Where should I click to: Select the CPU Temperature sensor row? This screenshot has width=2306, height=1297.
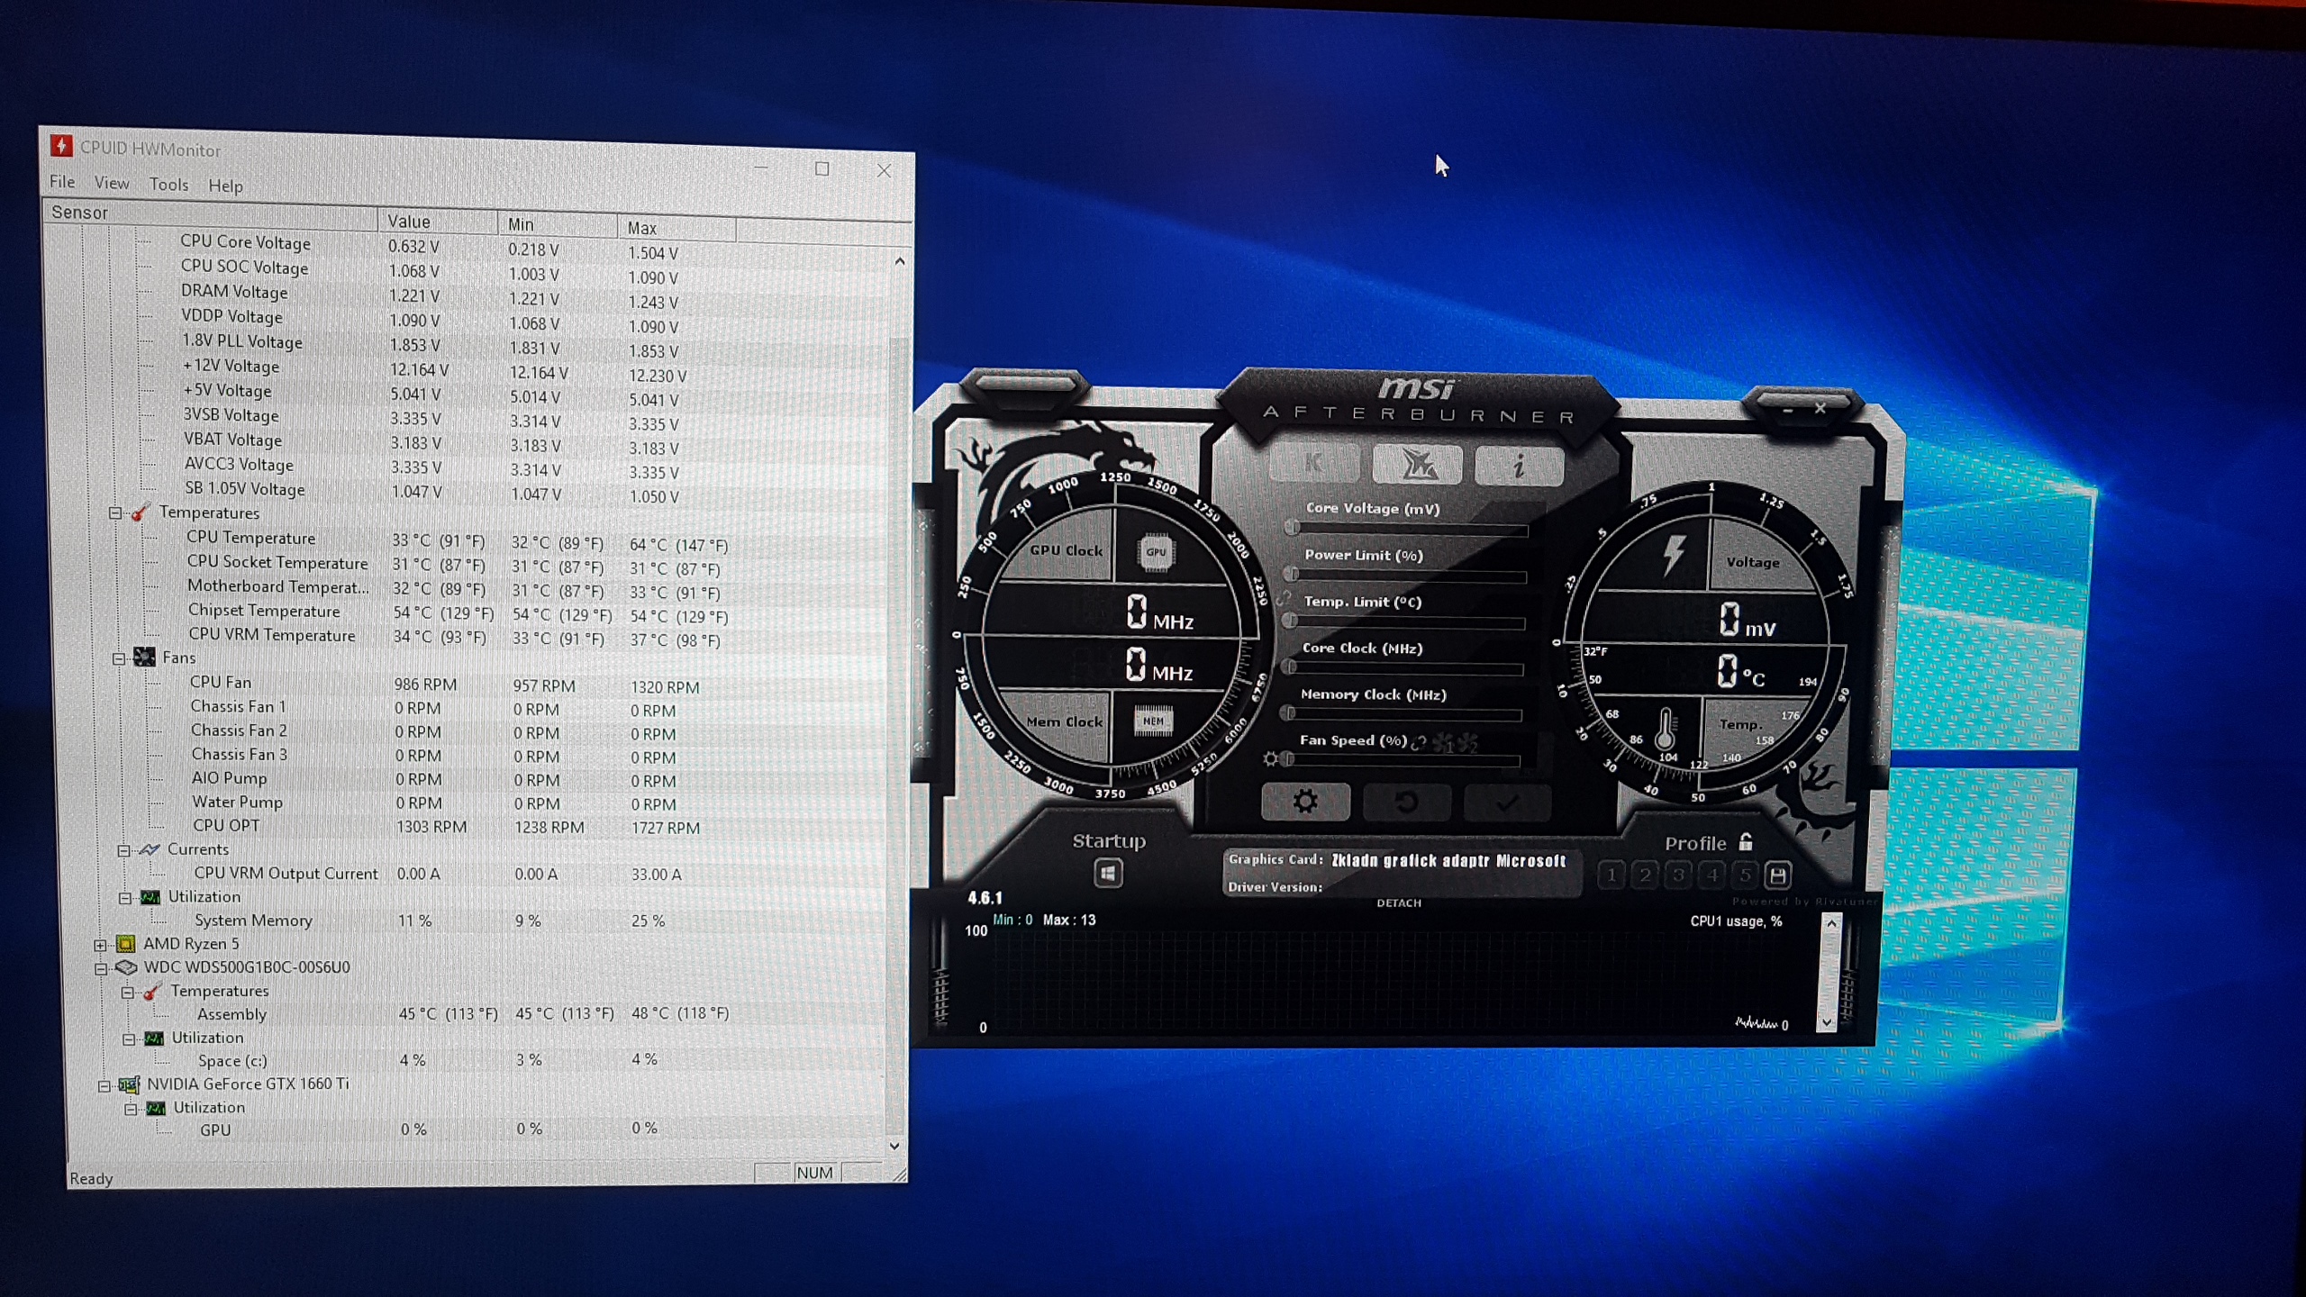(x=250, y=538)
